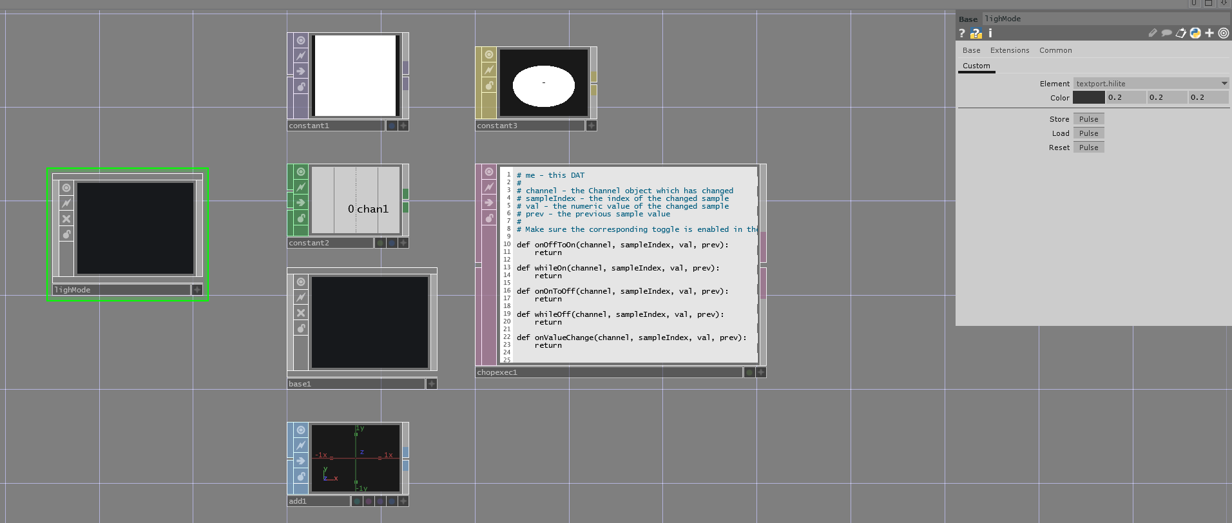
Task: Click lock icon on lighMode node
Action: point(66,234)
